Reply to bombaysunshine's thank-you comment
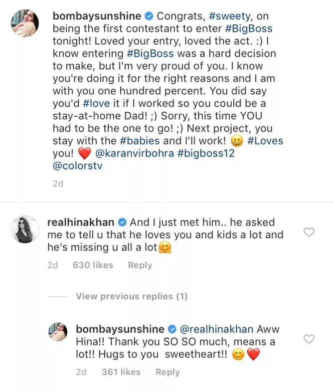The height and width of the screenshot is (392, 334). coord(167,372)
